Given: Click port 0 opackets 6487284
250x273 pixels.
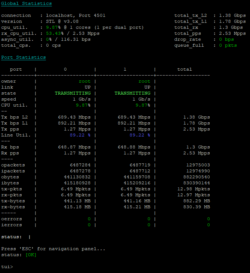Looking at the screenshot, I should click(x=80, y=165).
